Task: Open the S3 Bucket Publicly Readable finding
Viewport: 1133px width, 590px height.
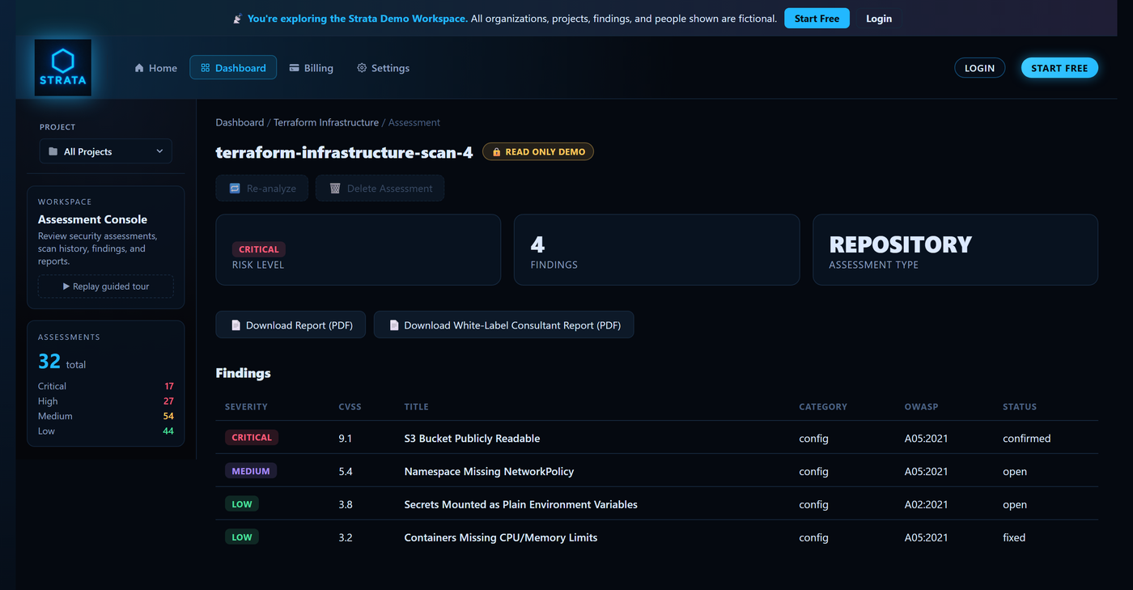Action: [x=472, y=438]
